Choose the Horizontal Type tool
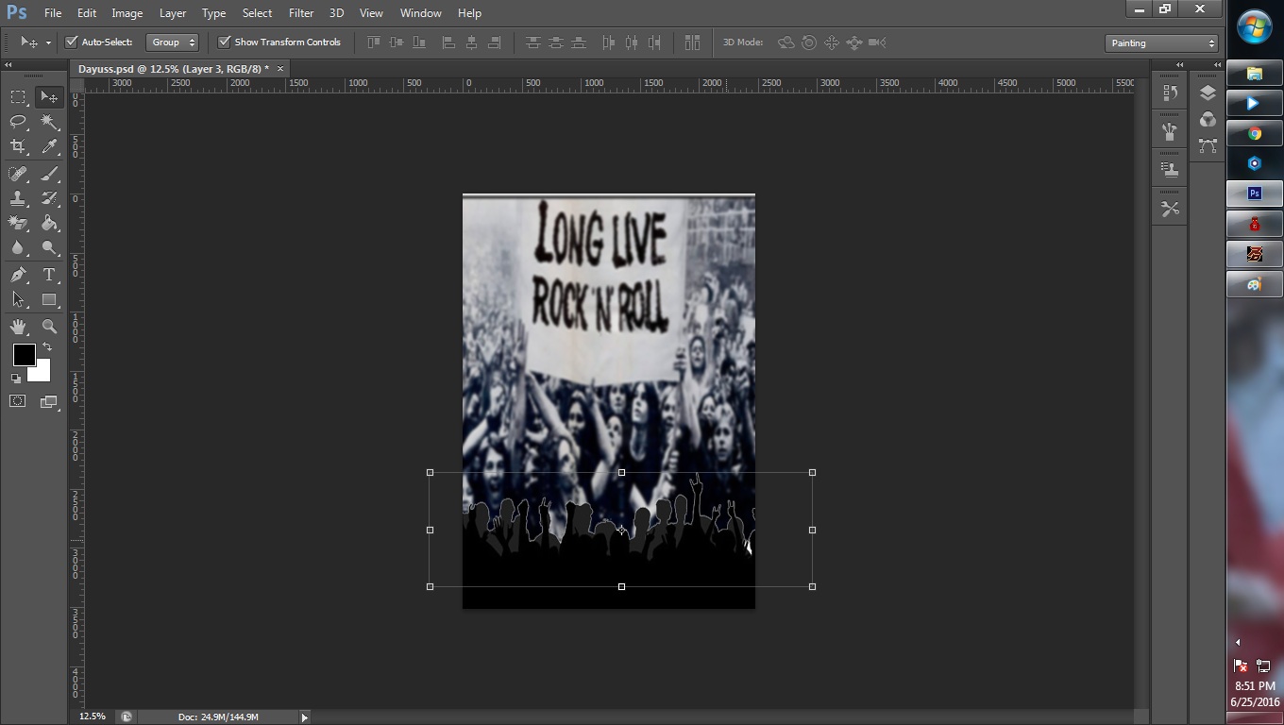Viewport: 1284px width, 725px height. pyautogui.click(x=49, y=275)
